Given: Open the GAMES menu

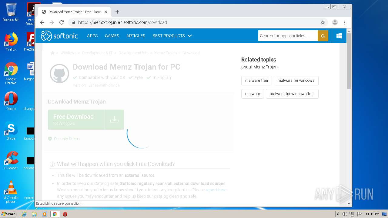Looking at the screenshot, I should [x=112, y=36].
